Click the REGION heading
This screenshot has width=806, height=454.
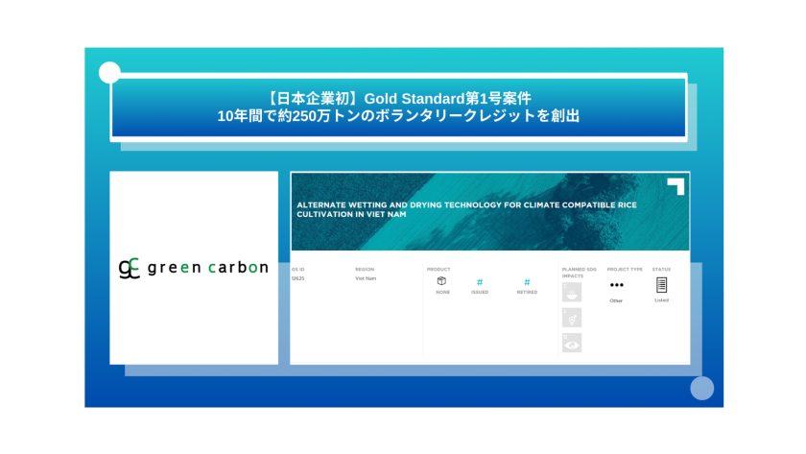coord(365,270)
